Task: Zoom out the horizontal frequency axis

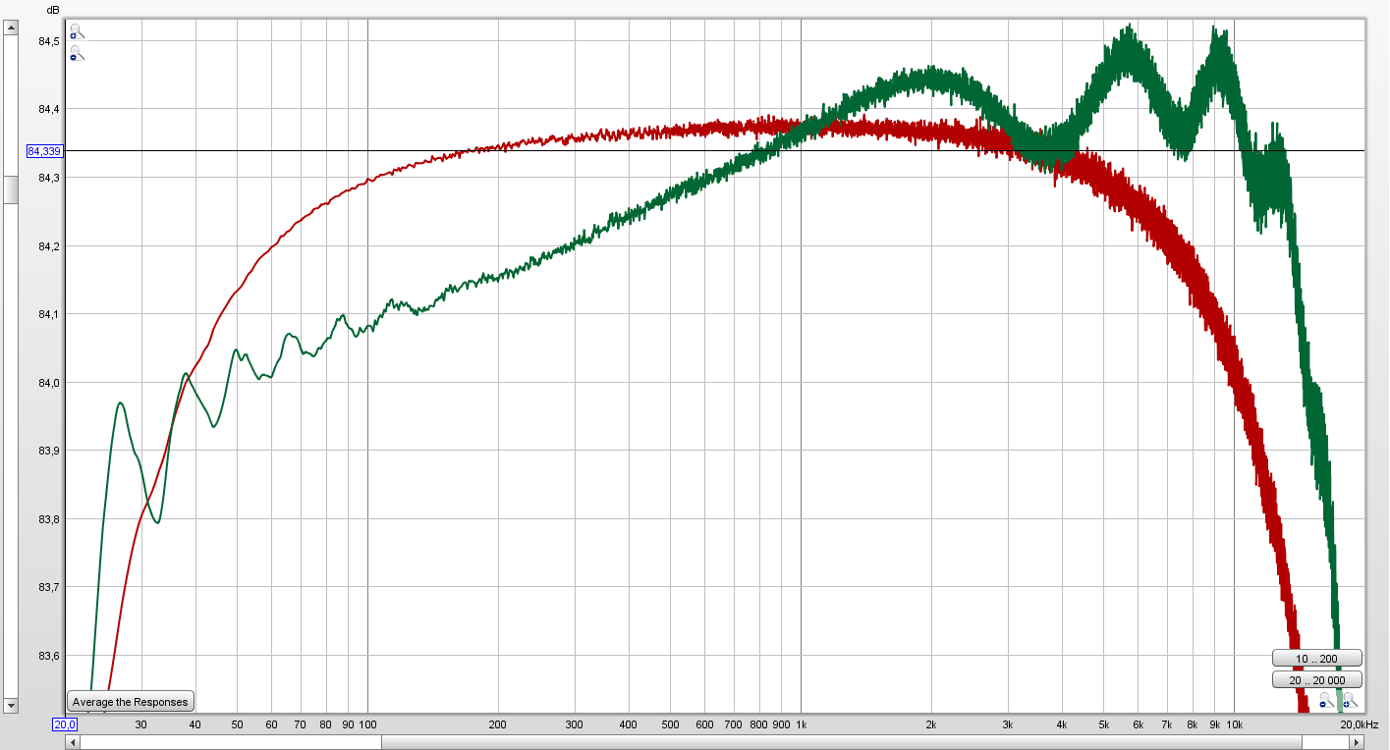Action: [1327, 700]
